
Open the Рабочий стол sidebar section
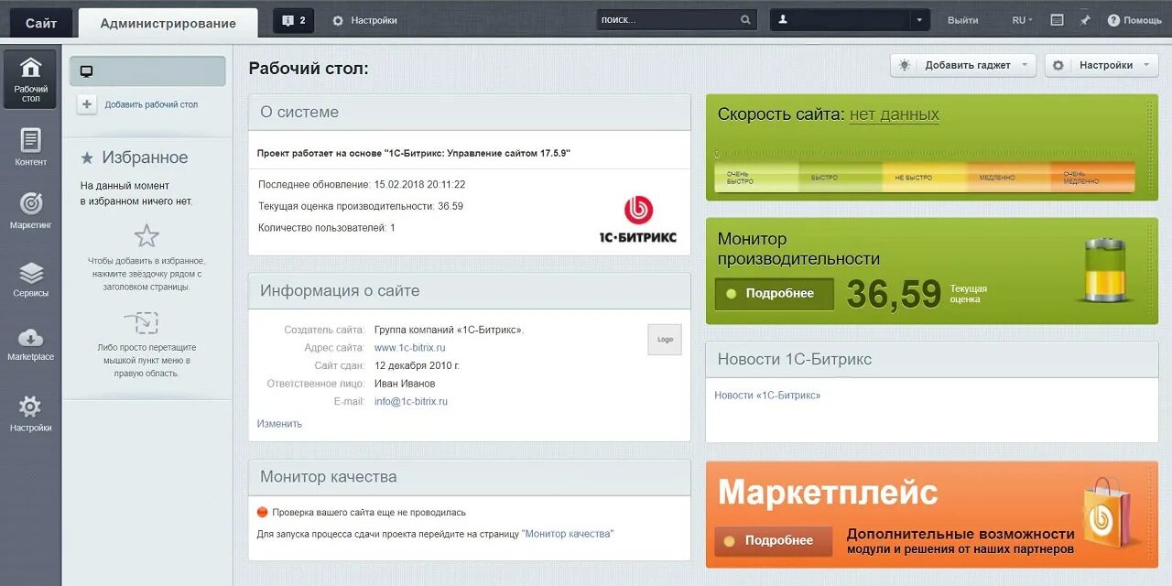[30, 79]
